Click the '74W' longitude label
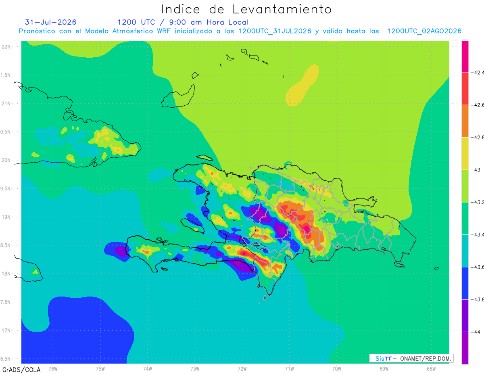Screen dimensions: 484x374 click(148, 368)
